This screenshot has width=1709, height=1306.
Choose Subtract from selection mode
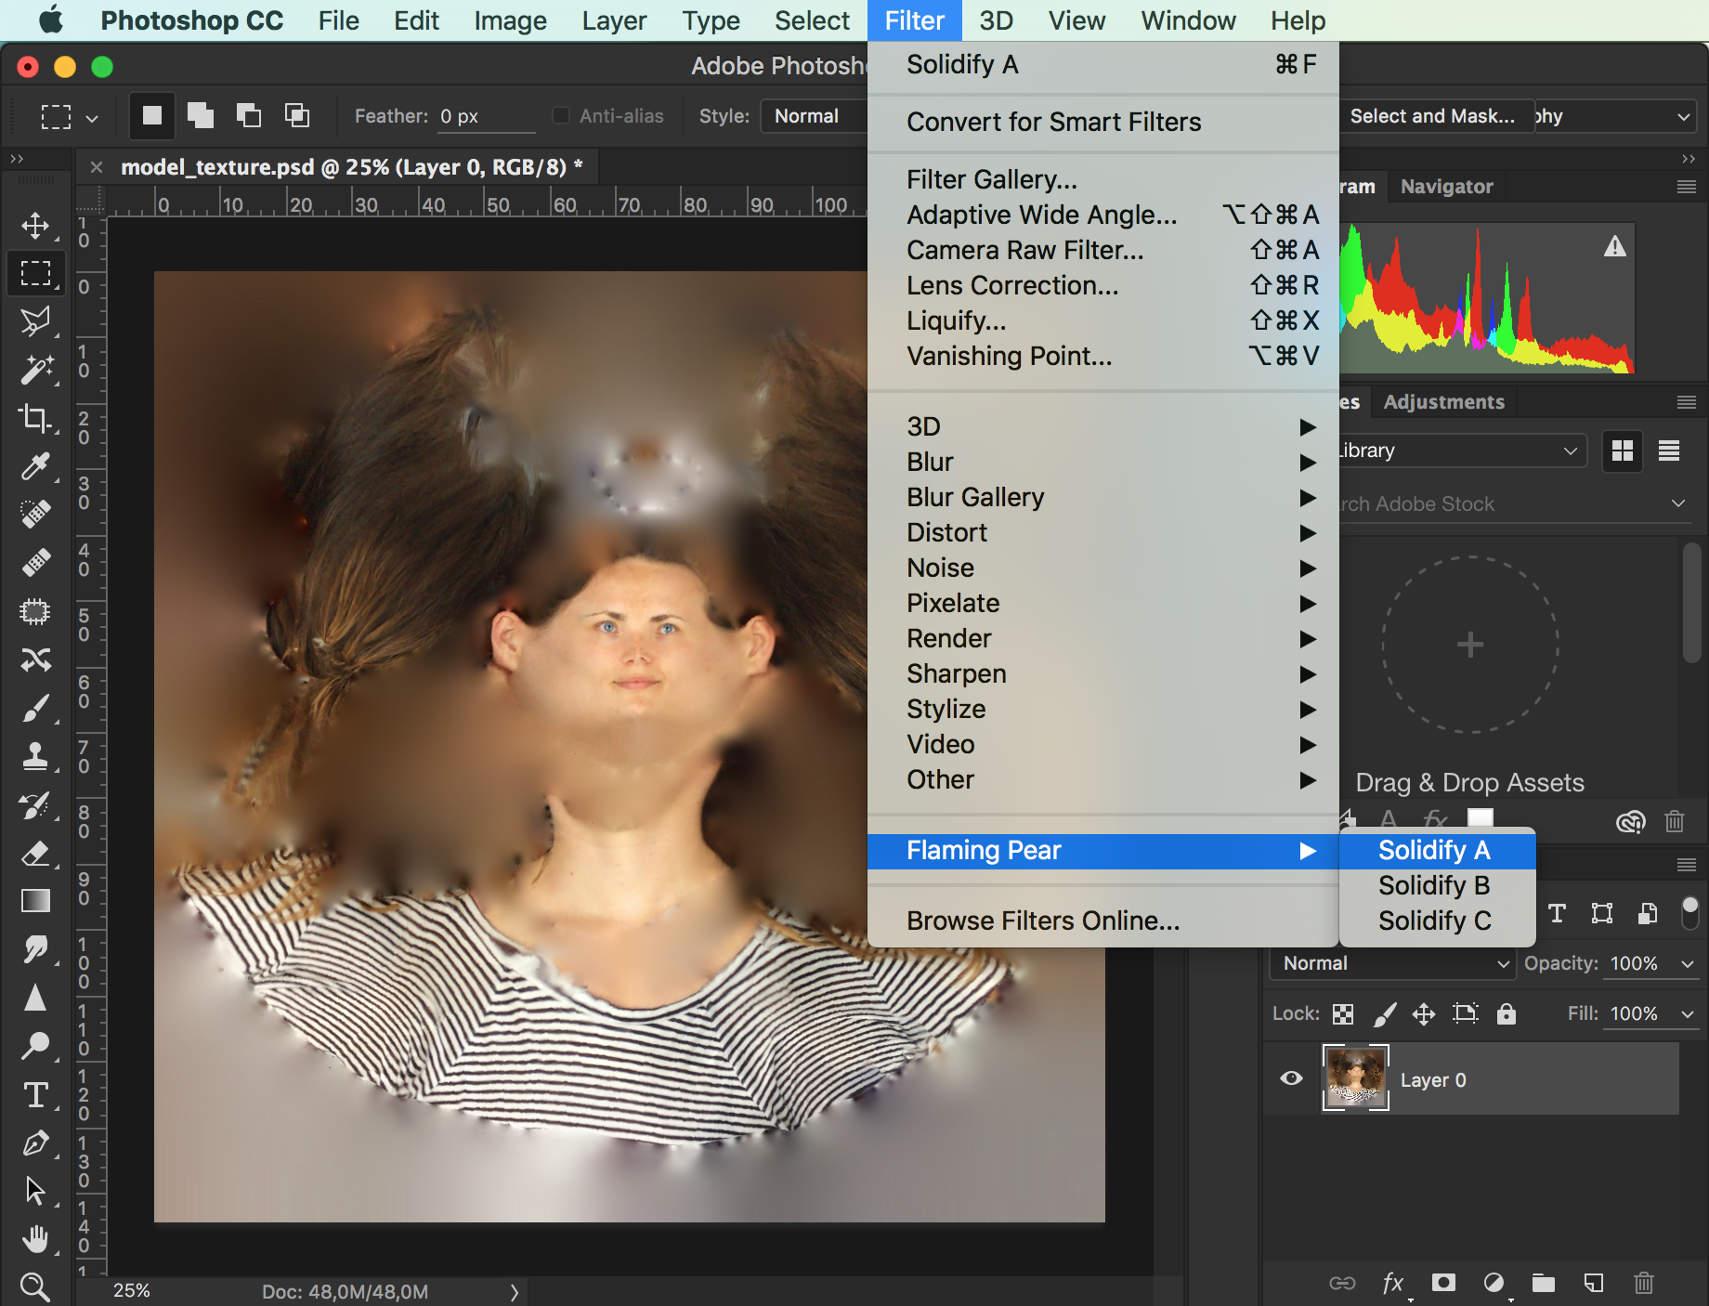(249, 115)
